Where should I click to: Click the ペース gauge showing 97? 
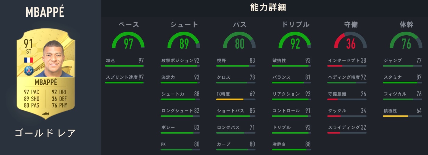coord(129,42)
